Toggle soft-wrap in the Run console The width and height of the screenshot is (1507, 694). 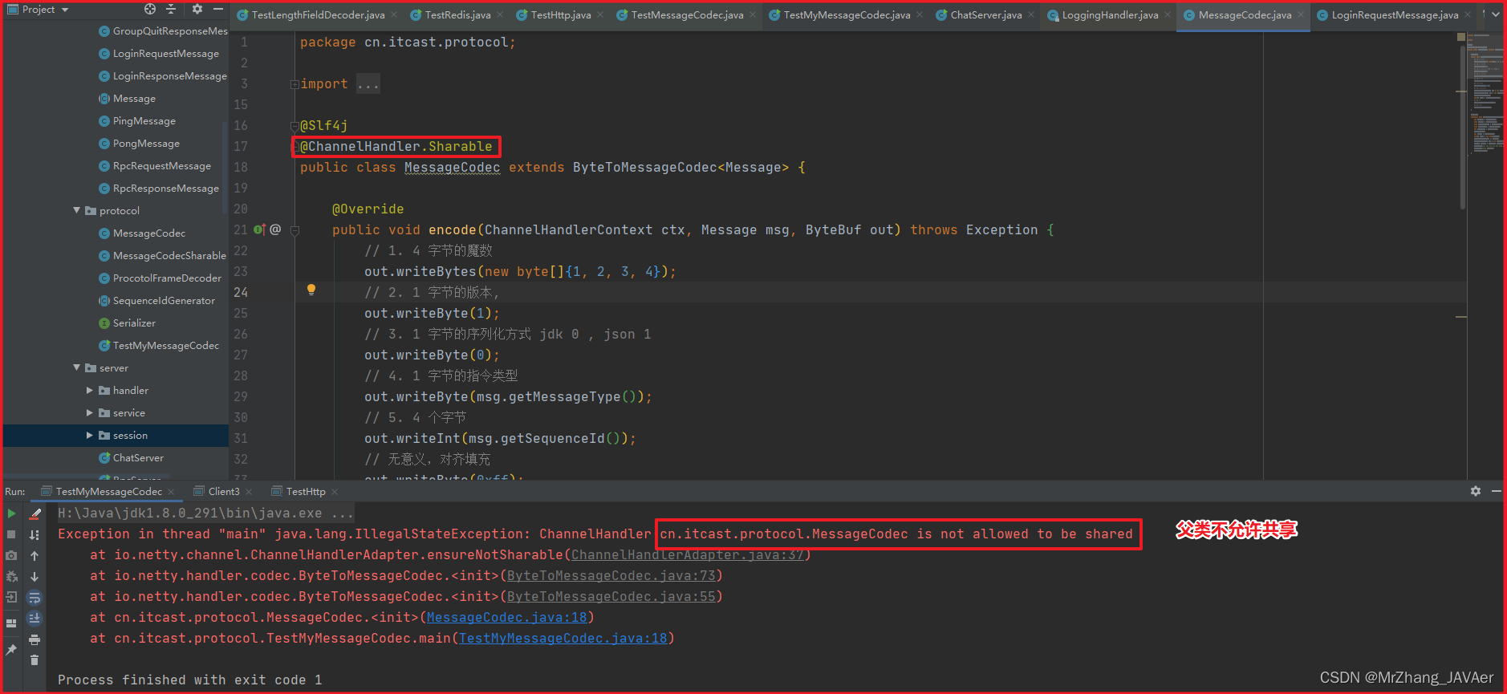pos(35,597)
